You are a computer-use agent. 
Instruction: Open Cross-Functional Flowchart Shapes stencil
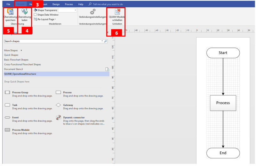[22, 64]
